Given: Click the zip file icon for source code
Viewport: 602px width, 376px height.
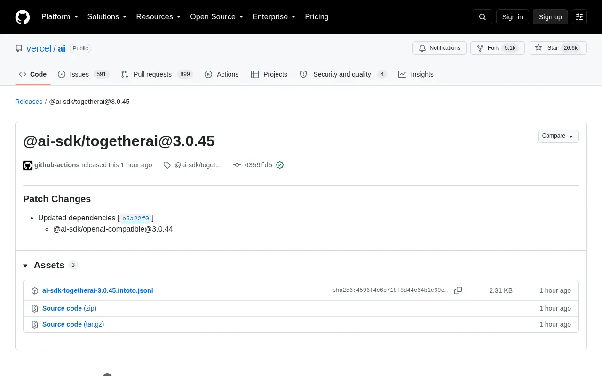Looking at the screenshot, I should coord(35,309).
